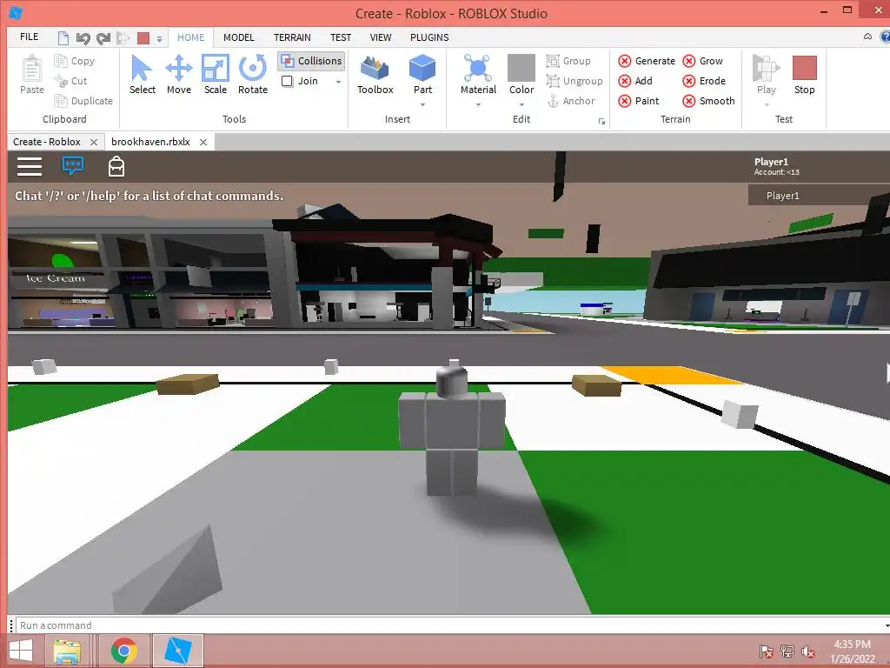
Task: Switch to the TEST ribbon tab
Action: [341, 37]
